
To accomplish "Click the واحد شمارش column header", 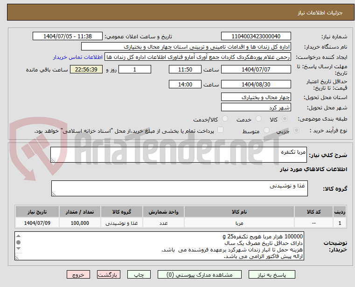I will (163, 212).
